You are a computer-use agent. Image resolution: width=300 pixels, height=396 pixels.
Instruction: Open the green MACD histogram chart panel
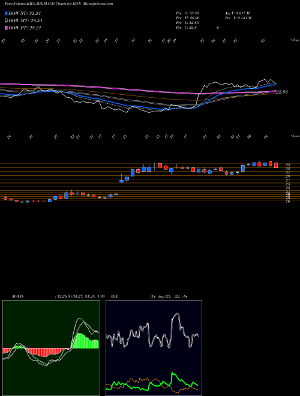point(51,347)
